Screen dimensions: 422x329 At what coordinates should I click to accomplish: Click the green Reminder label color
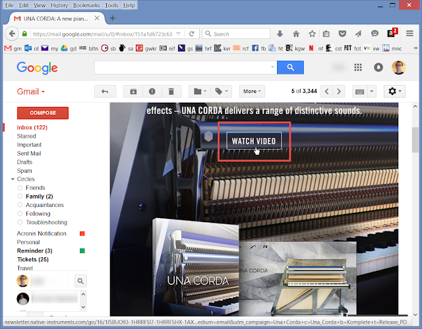pyautogui.click(x=82, y=251)
